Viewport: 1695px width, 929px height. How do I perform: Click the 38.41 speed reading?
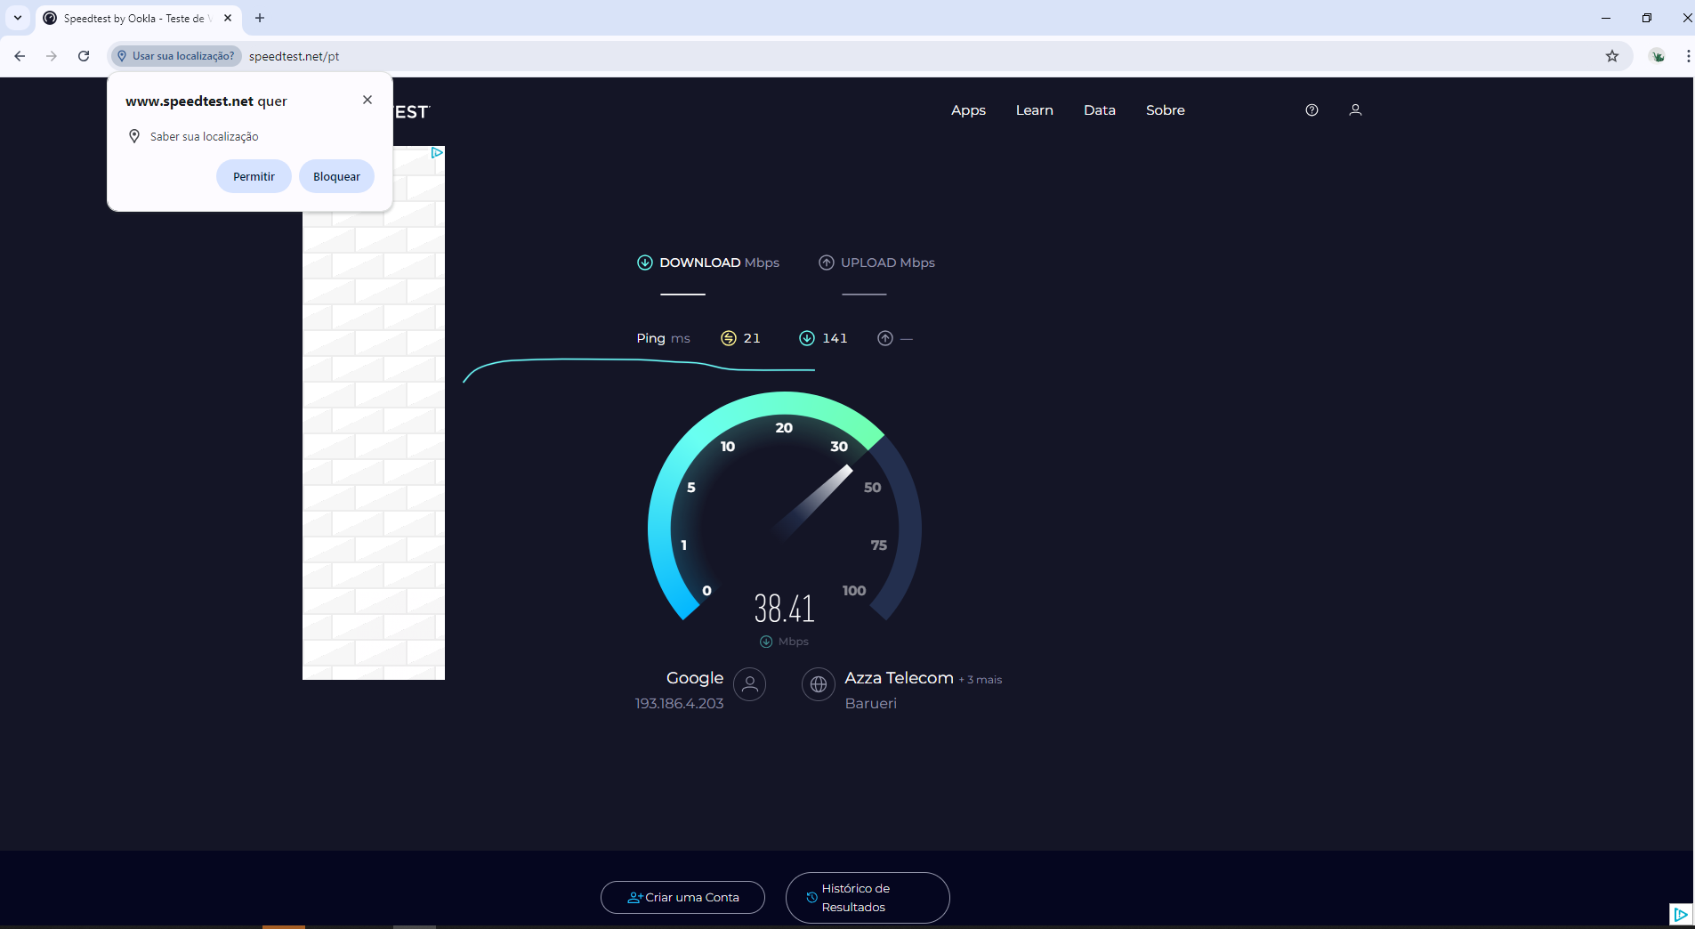784,609
